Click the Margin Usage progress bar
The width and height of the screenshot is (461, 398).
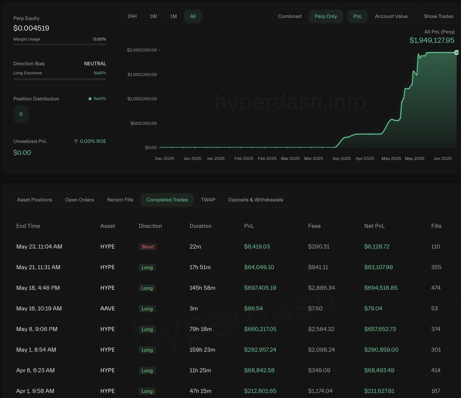[x=60, y=45]
